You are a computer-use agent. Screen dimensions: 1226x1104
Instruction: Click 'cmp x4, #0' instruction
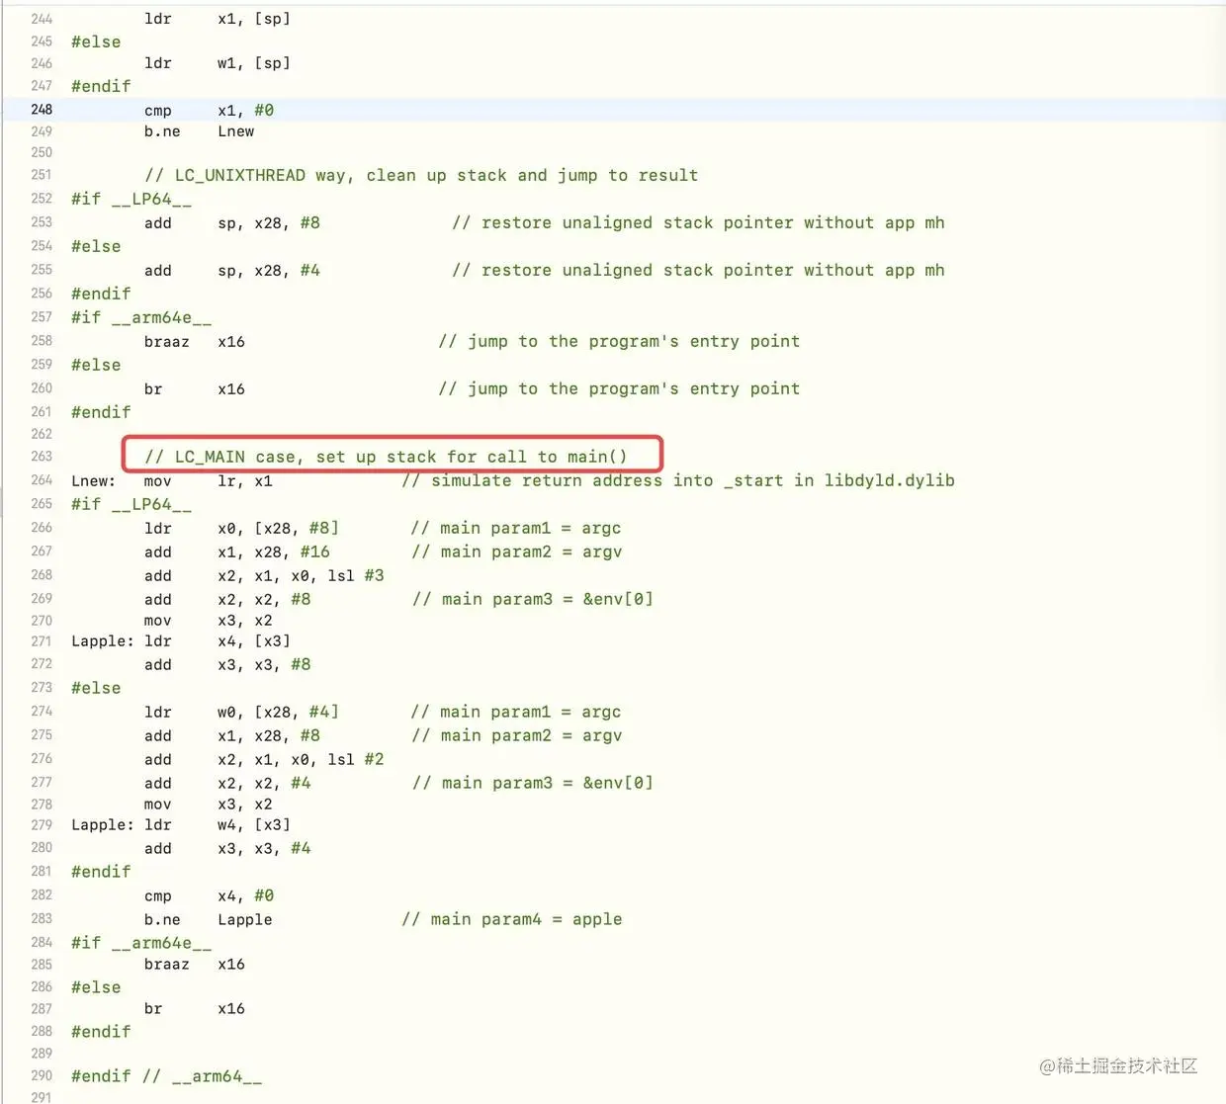tap(209, 895)
